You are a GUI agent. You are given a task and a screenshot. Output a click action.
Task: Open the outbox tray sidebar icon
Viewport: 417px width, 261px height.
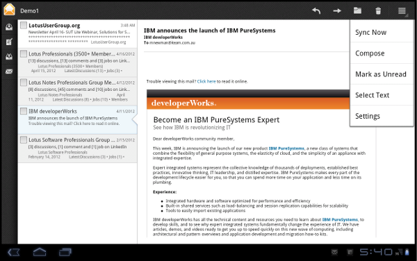coord(9,56)
